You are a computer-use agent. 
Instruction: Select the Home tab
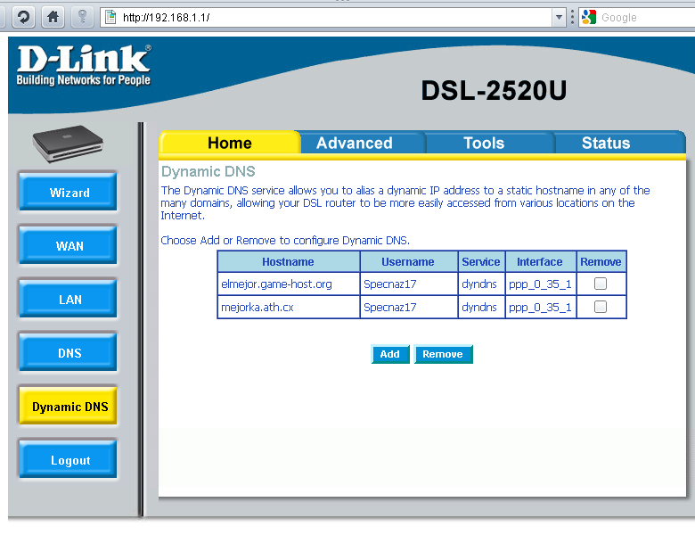coord(229,143)
